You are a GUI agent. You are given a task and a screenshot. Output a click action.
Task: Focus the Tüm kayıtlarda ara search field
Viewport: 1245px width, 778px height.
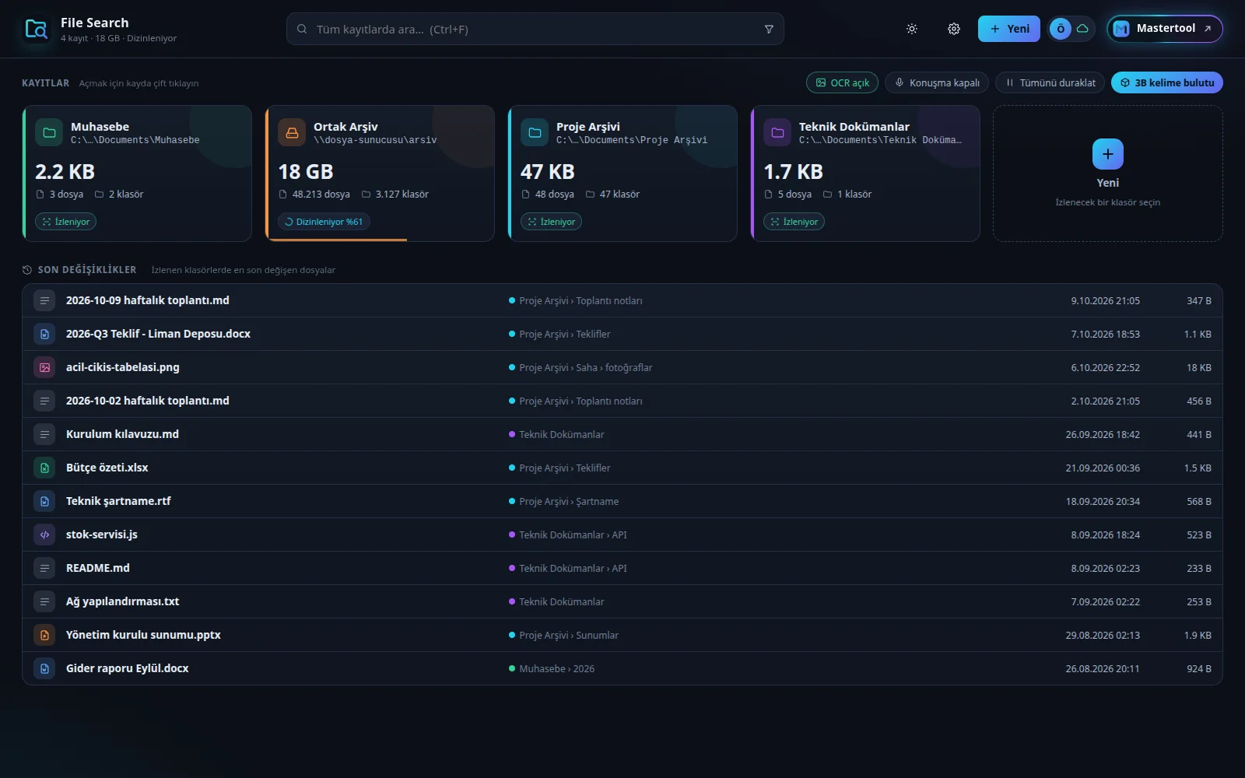coord(535,30)
